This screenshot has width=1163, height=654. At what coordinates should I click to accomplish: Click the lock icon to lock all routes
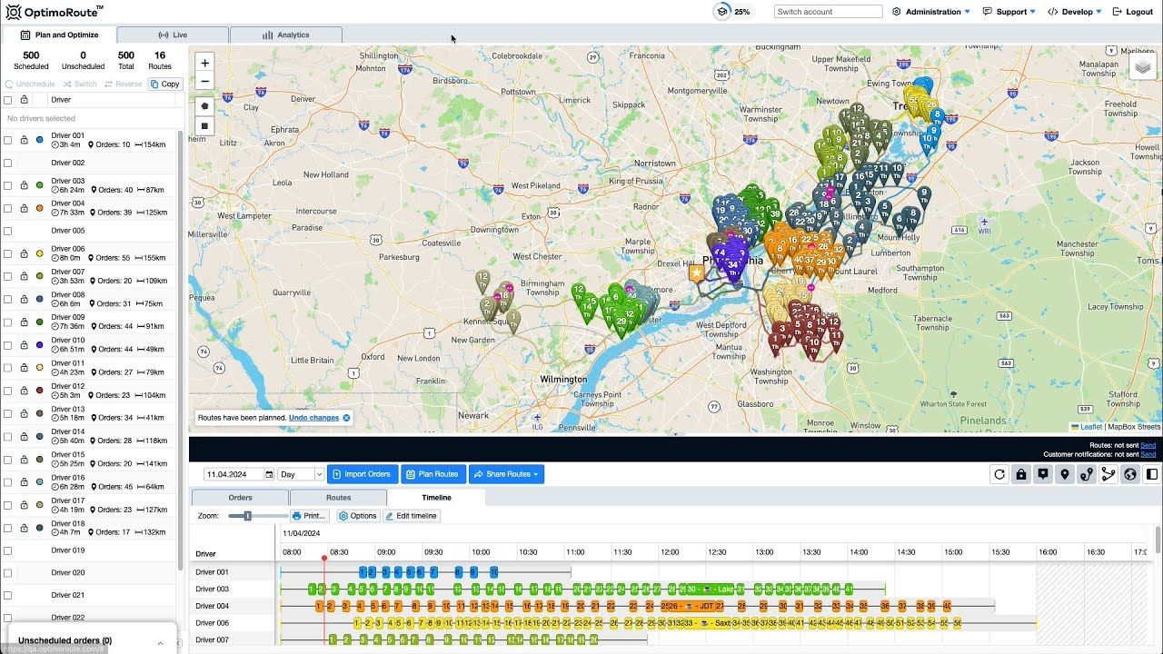click(x=1022, y=473)
